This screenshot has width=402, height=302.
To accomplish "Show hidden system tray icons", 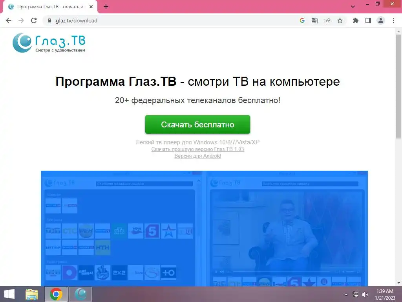I will [x=346, y=294].
